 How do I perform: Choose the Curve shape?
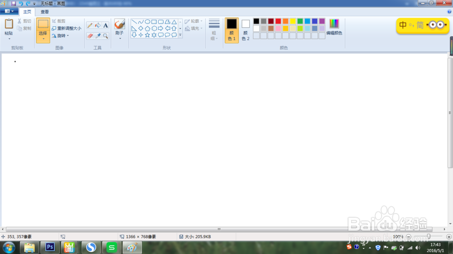click(141, 22)
